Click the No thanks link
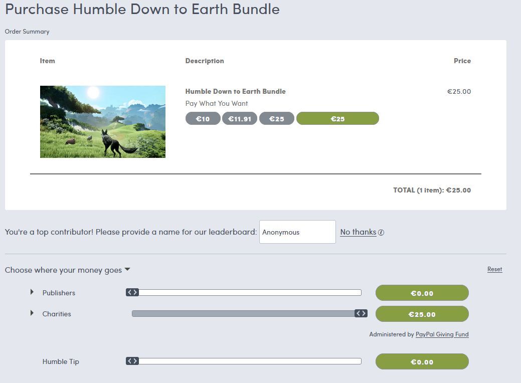 (358, 232)
